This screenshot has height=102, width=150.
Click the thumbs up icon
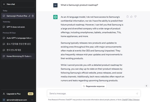(x=131, y=17)
